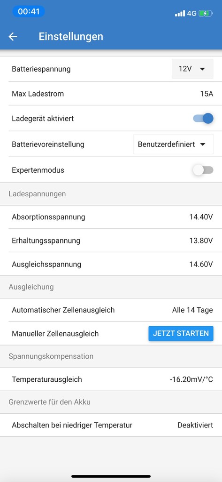Open Automatischer Zellenausgleich Alle 14 Tage setting
The height and width of the screenshot is (482, 222).
tap(111, 310)
